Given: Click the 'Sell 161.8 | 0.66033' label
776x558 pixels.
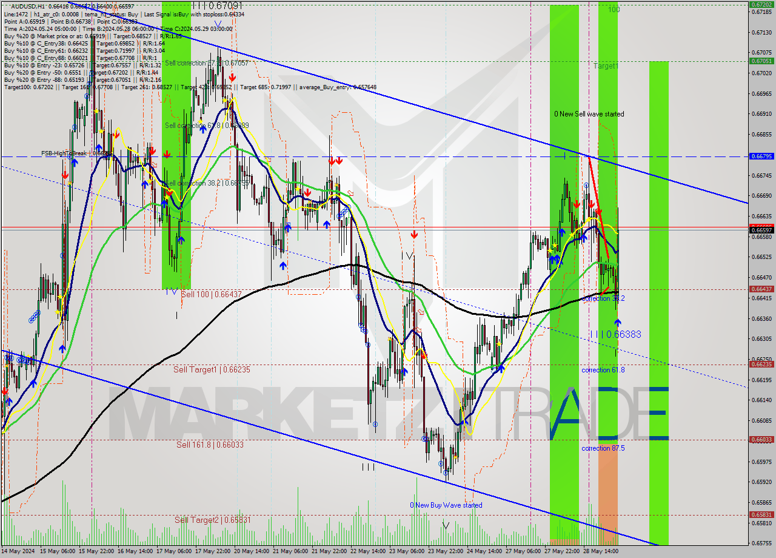Looking at the screenshot, I should point(210,445).
